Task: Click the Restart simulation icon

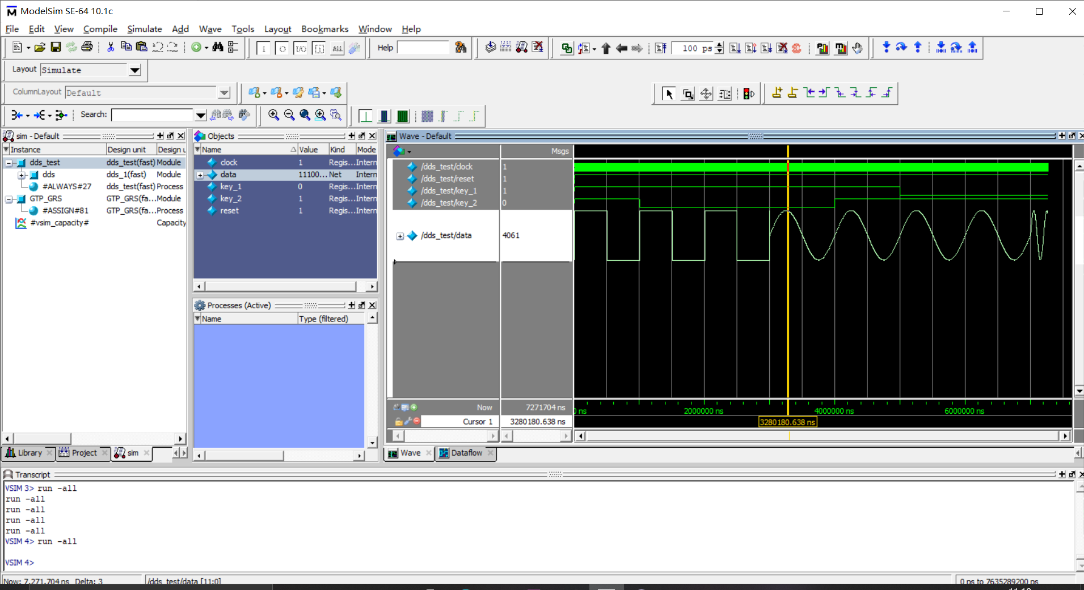Action: click(x=660, y=48)
